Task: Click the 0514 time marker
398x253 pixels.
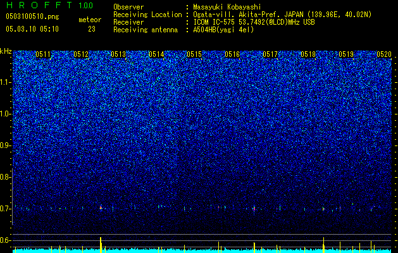Action: pos(156,54)
